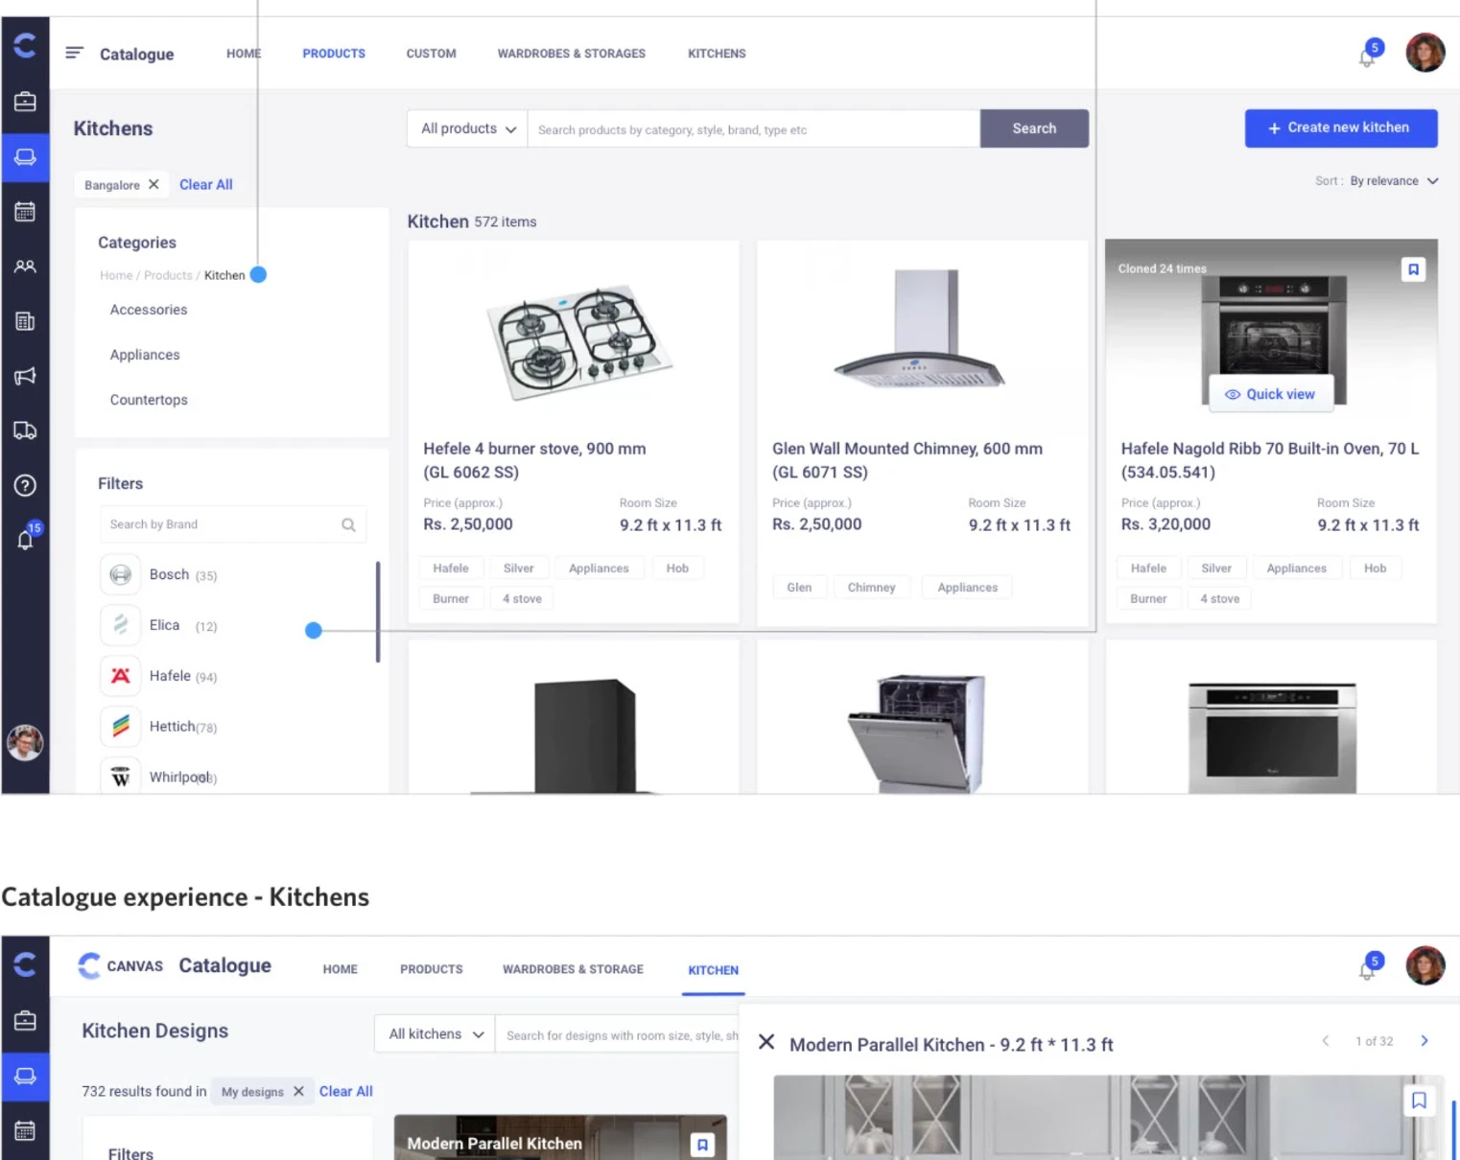Bookmark the Modern Parallel Kitchen thumbnail card
Screen dimensions: 1460x1160
point(702,1145)
